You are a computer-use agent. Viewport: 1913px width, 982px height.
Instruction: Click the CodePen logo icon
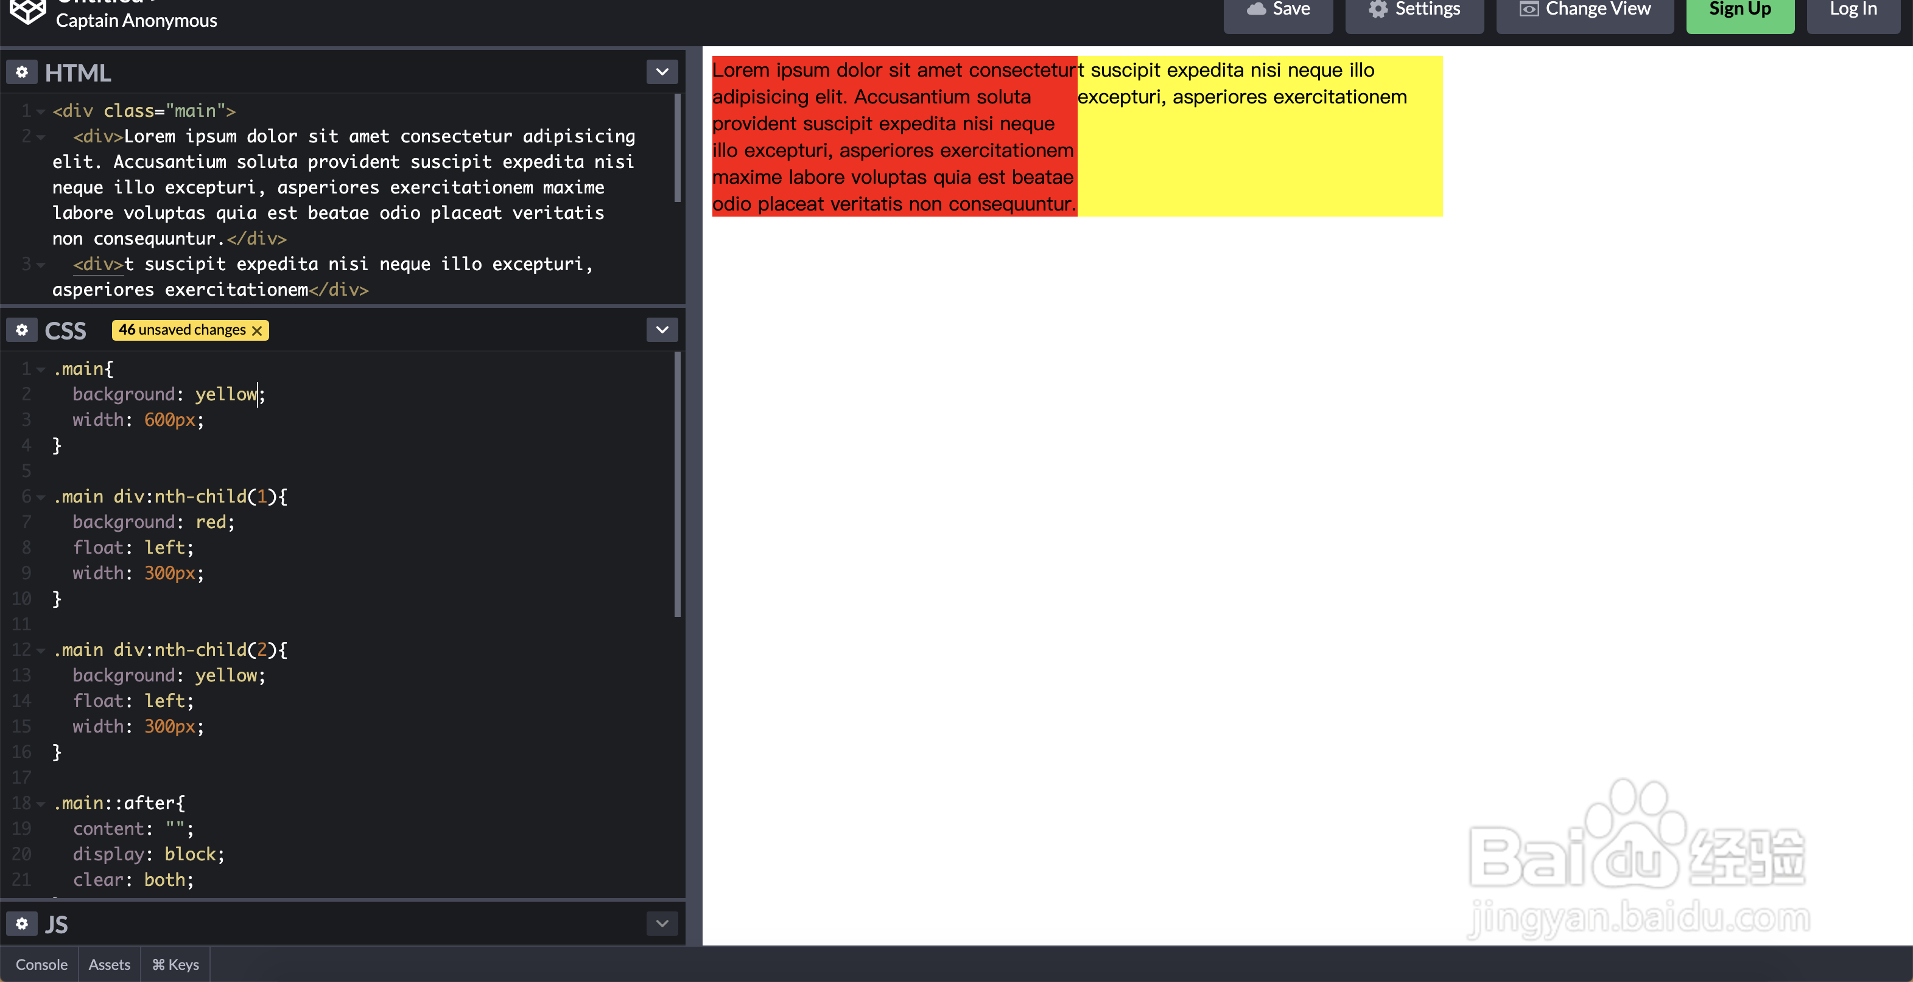[x=28, y=10]
